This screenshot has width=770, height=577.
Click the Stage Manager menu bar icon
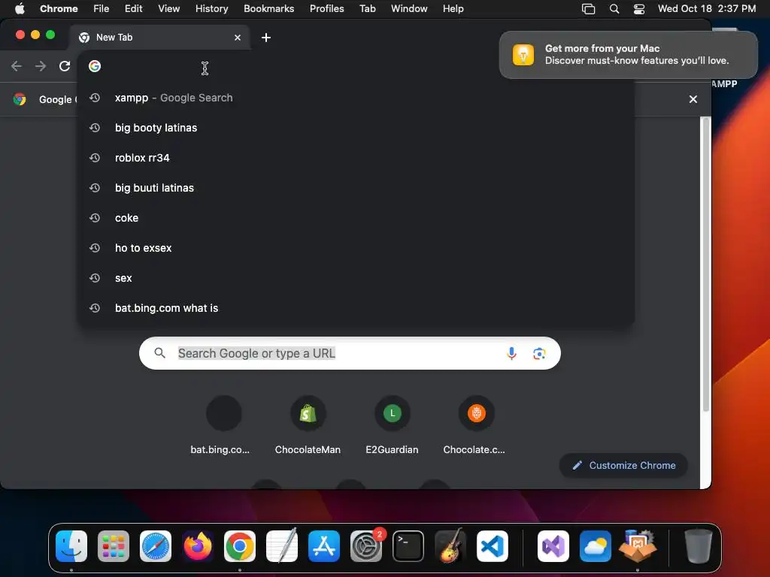click(588, 9)
